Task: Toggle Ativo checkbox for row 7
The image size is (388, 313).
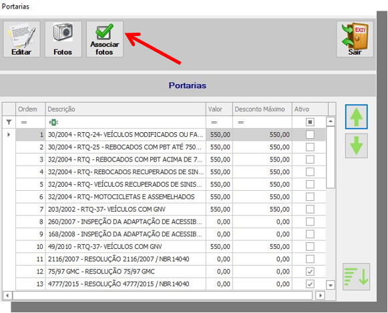Action: (310, 210)
